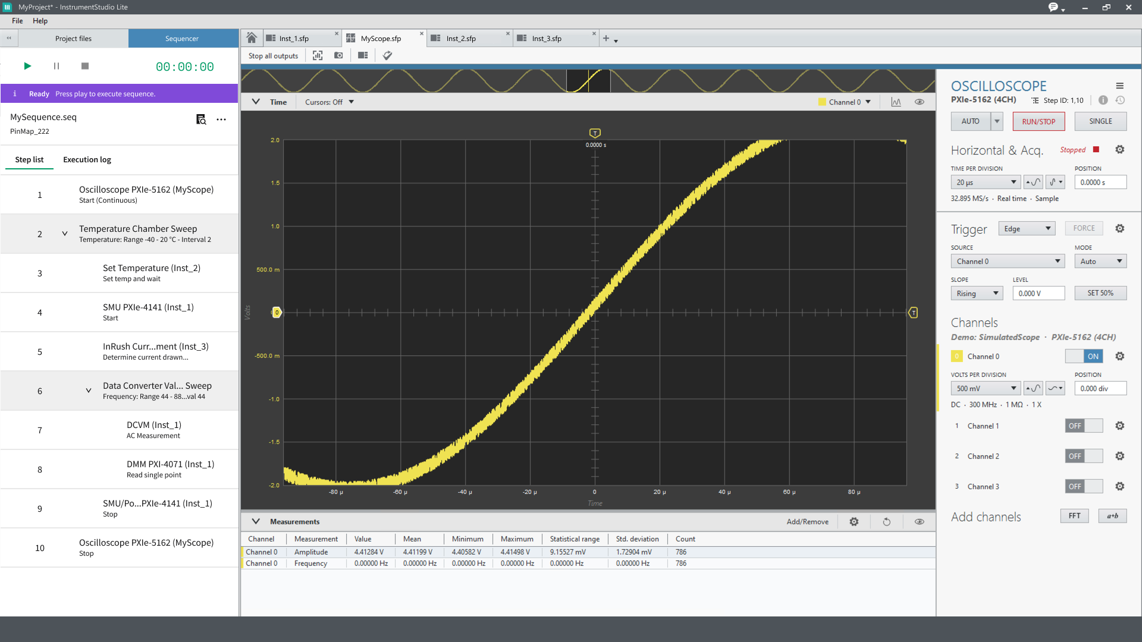This screenshot has width=1142, height=642.
Task: Open the trigger Slope Rising dropdown
Action: (x=977, y=294)
